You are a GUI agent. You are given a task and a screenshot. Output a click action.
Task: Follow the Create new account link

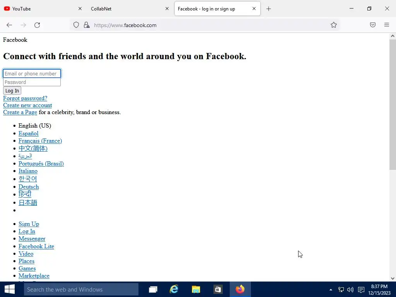[x=27, y=105]
